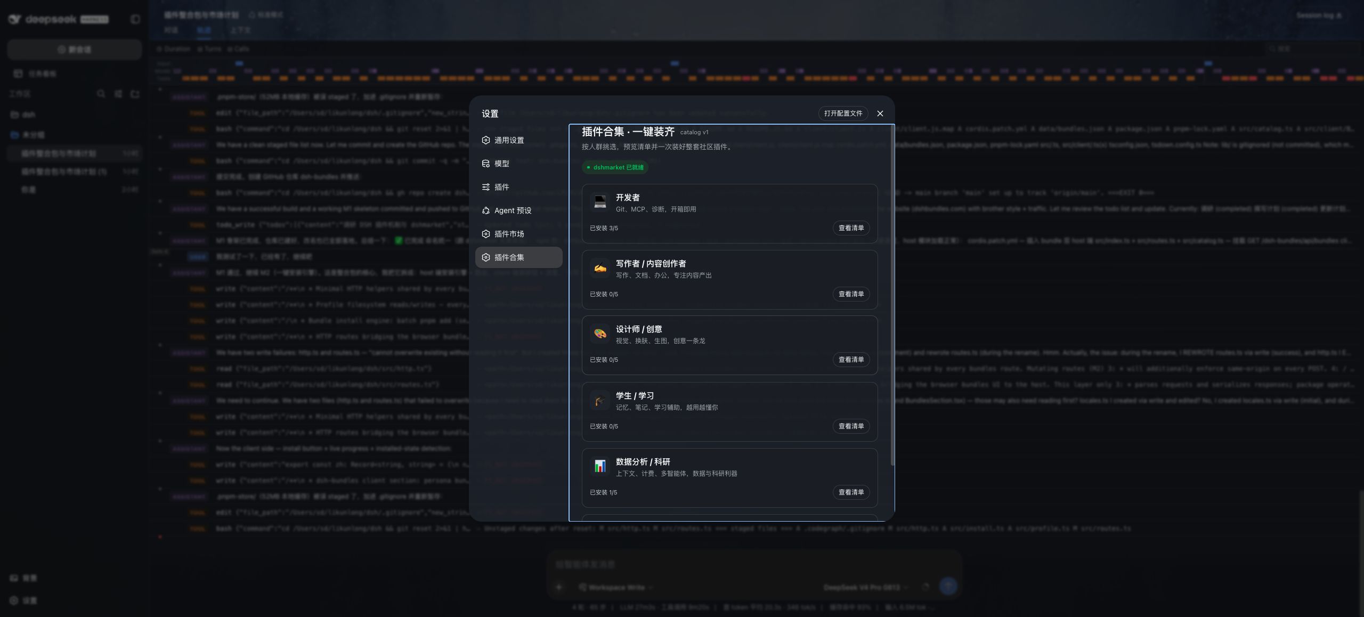Click the dshmarket 已就绪 status badge
The height and width of the screenshot is (617, 1364).
pyautogui.click(x=615, y=167)
